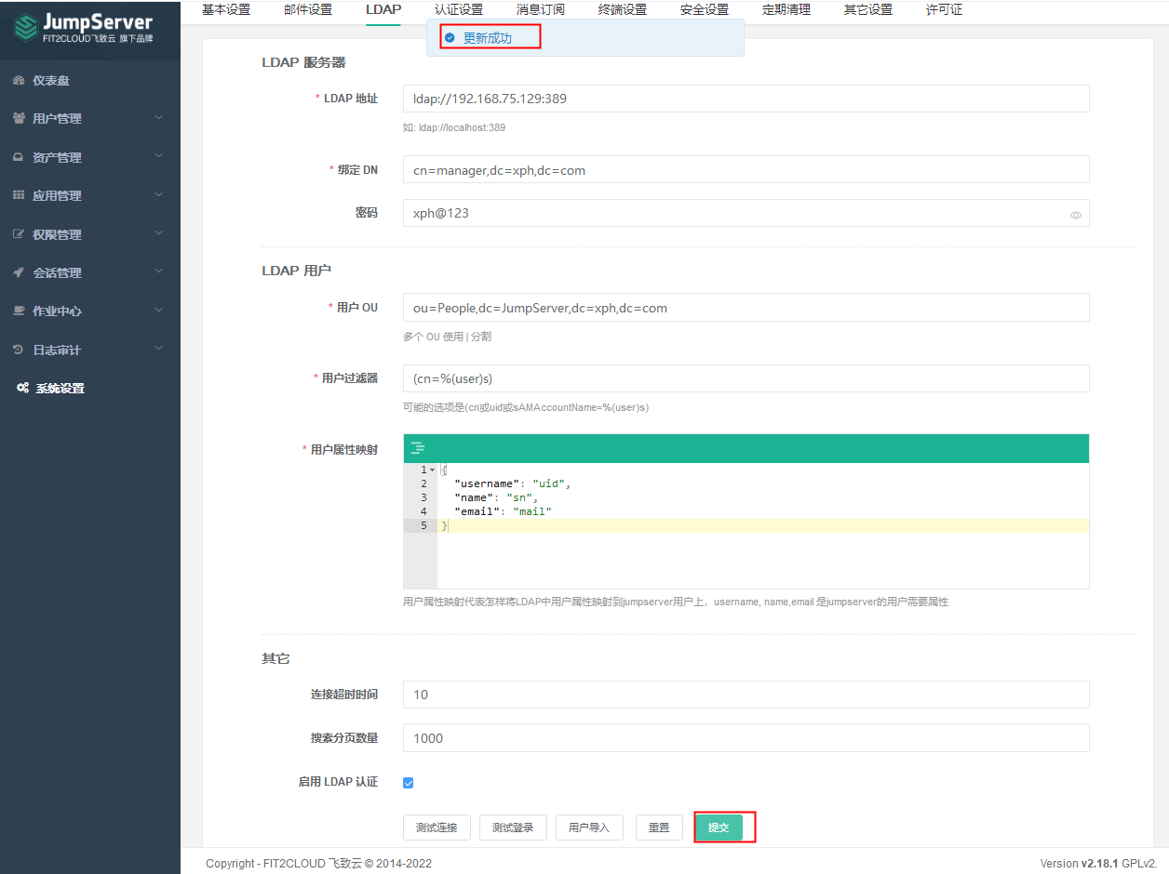Submit the form with 提交 button
The height and width of the screenshot is (874, 1169).
[719, 828]
